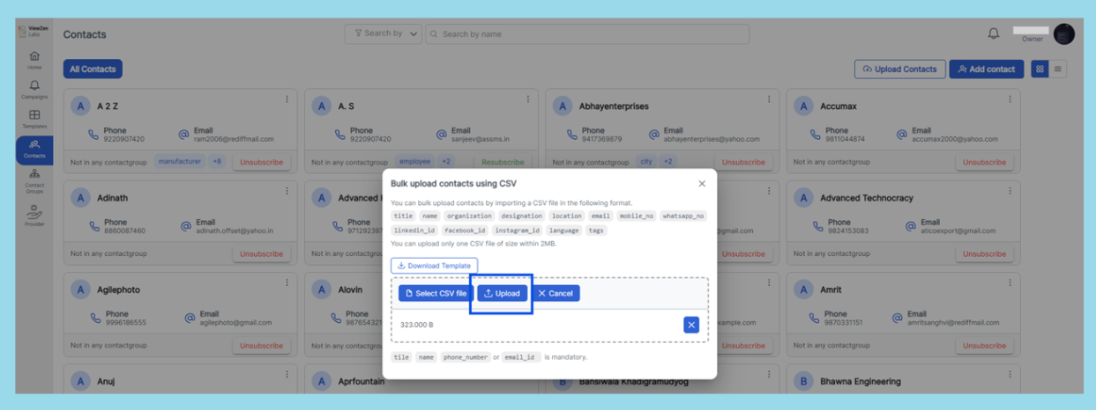1096x410 pixels.
Task: Cancel the CSV upload
Action: tap(555, 293)
